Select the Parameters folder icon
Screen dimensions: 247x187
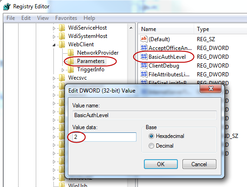point(71,61)
